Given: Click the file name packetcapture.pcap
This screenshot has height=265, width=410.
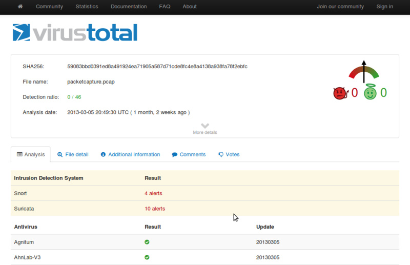Looking at the screenshot, I should [x=91, y=82].
